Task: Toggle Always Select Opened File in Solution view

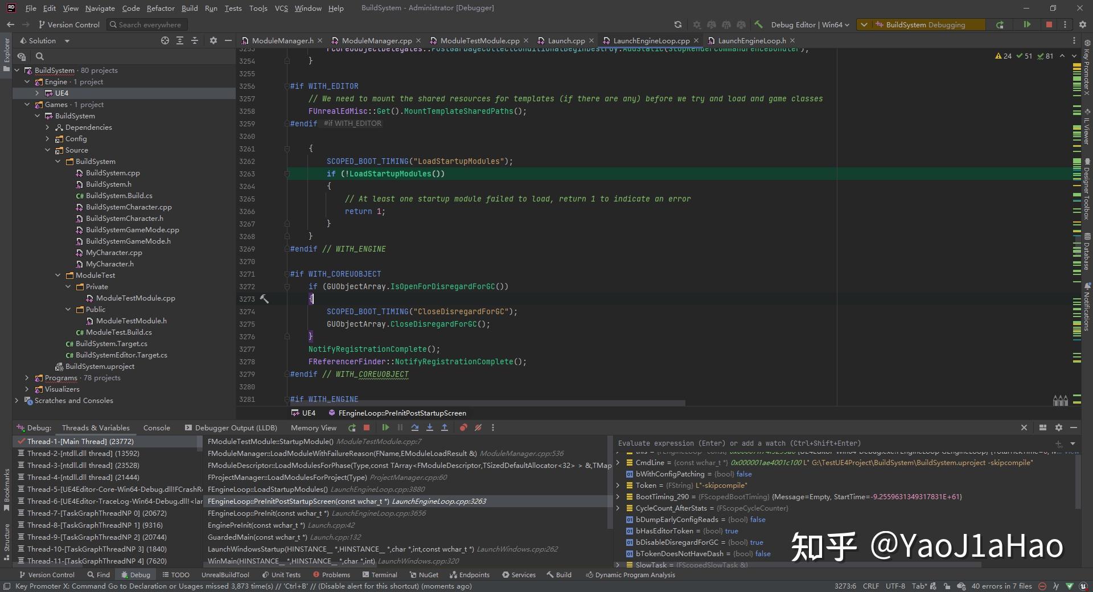Action: [165, 40]
